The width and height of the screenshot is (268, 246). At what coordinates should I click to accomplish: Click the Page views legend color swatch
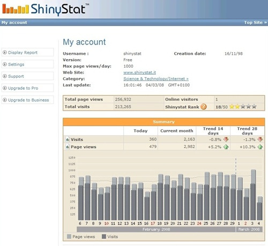pyautogui.click(x=69, y=236)
